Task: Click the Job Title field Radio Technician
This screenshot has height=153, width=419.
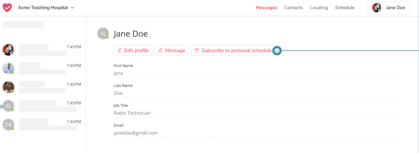Action: click(x=255, y=110)
